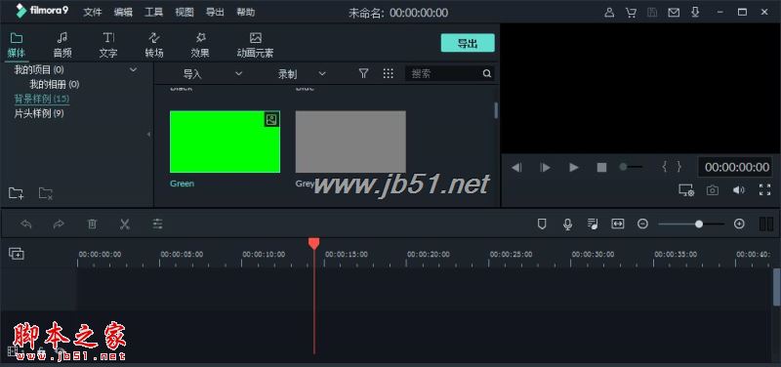Open the 文件 menu
Screen dimensions: 781x367
click(92, 13)
